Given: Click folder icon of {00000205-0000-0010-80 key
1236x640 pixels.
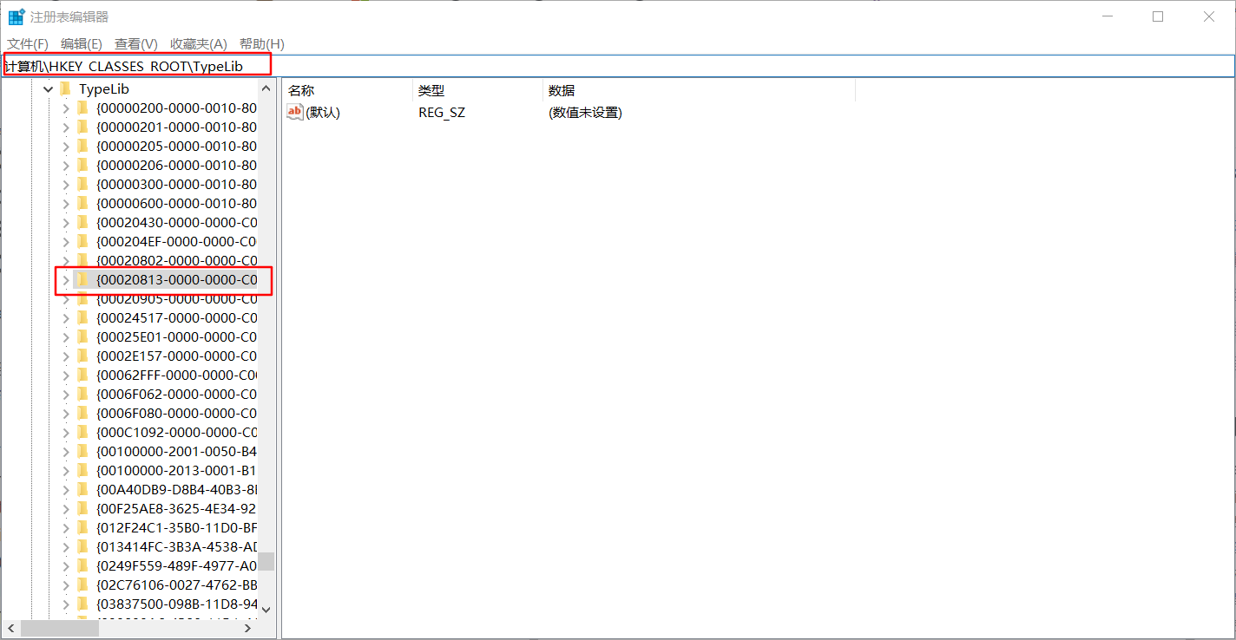Looking at the screenshot, I should (83, 146).
